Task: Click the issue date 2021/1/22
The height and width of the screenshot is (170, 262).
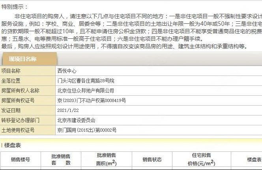Action: [69, 110]
